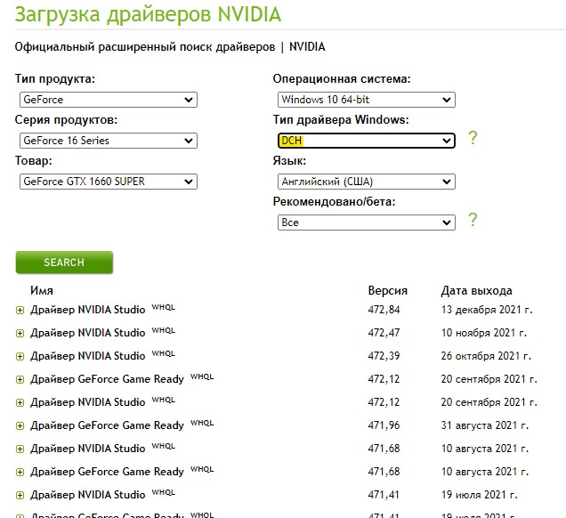Click the Дата выхода column header

pos(476,290)
